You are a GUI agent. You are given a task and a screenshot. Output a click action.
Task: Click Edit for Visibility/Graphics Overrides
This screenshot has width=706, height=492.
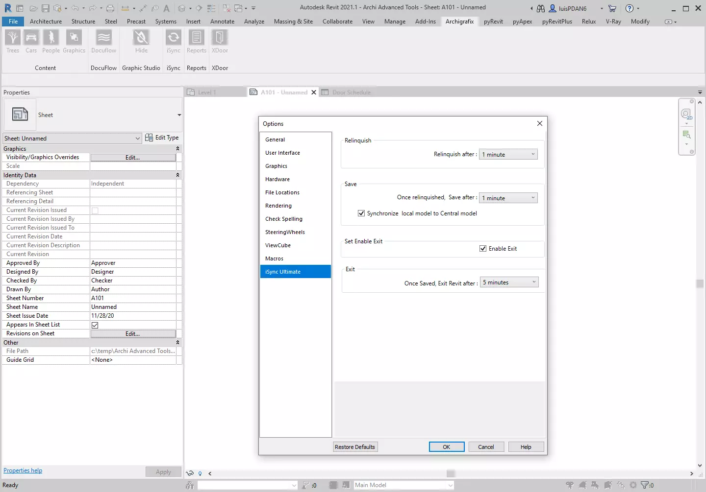pyautogui.click(x=133, y=158)
